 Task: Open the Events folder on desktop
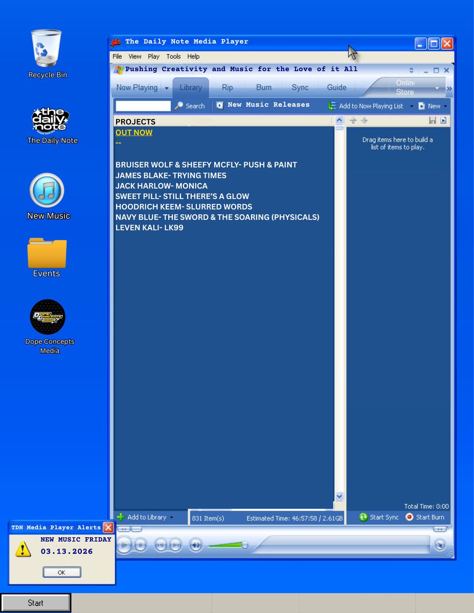(x=47, y=253)
